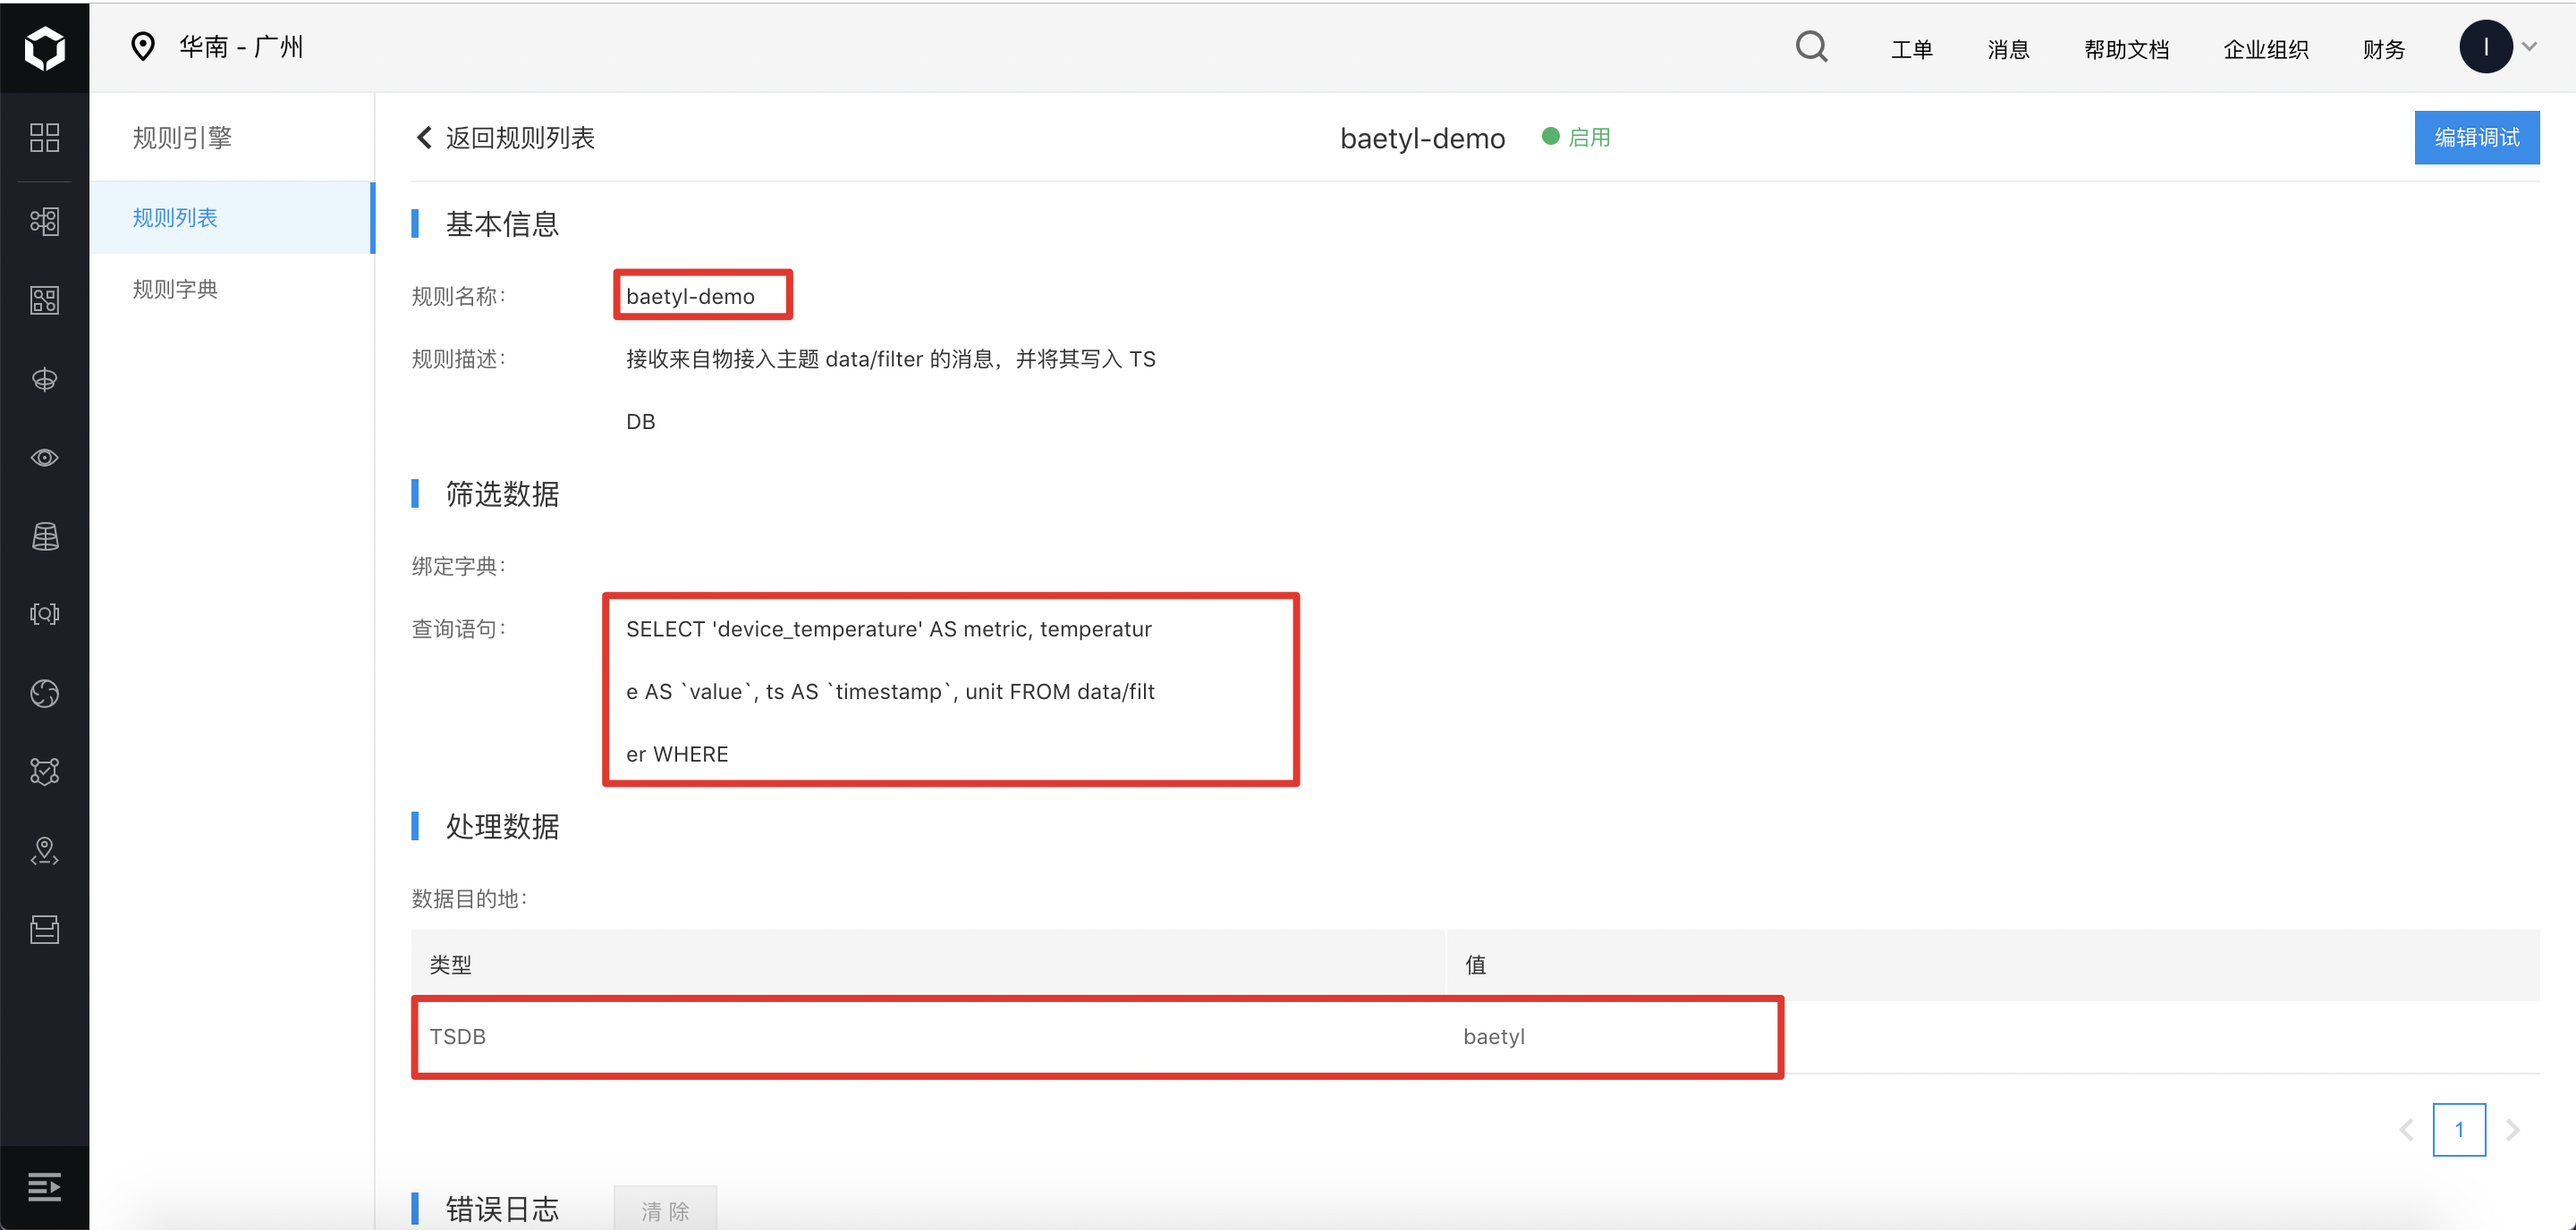Click the map-location sidebar icon

[44, 851]
